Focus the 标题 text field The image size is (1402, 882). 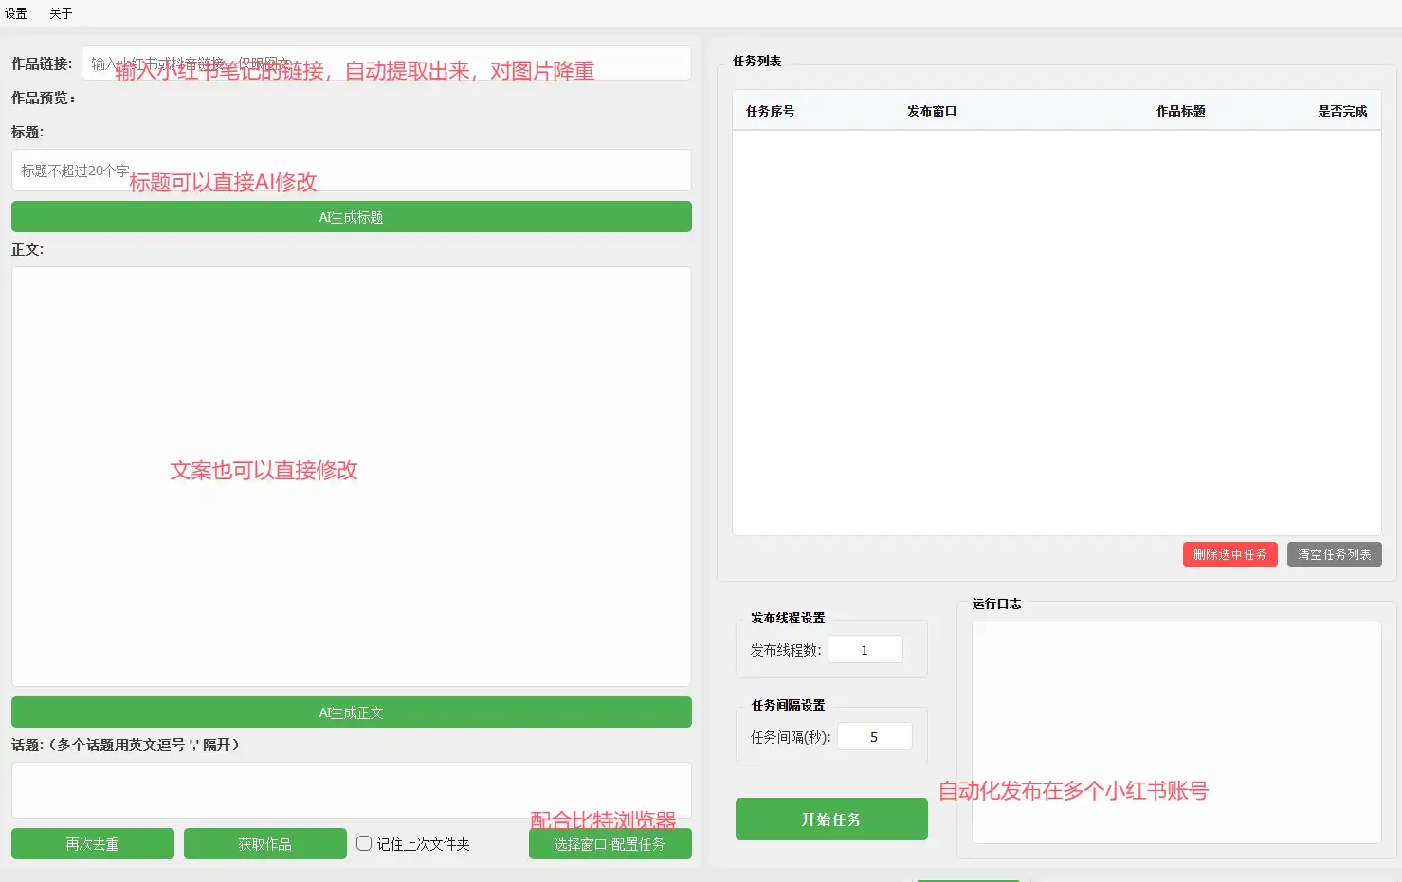coord(351,171)
